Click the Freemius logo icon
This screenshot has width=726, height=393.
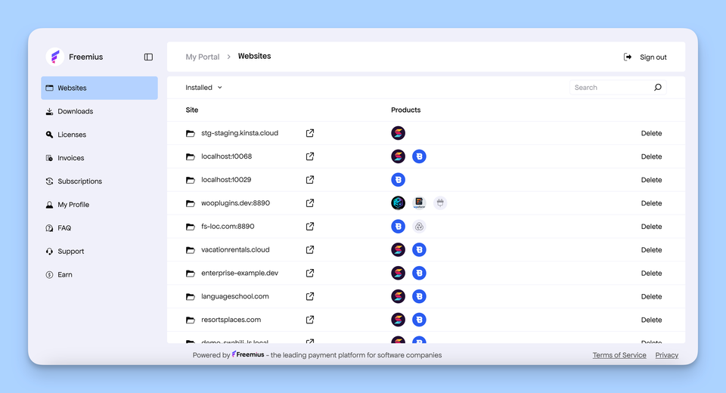(x=55, y=57)
